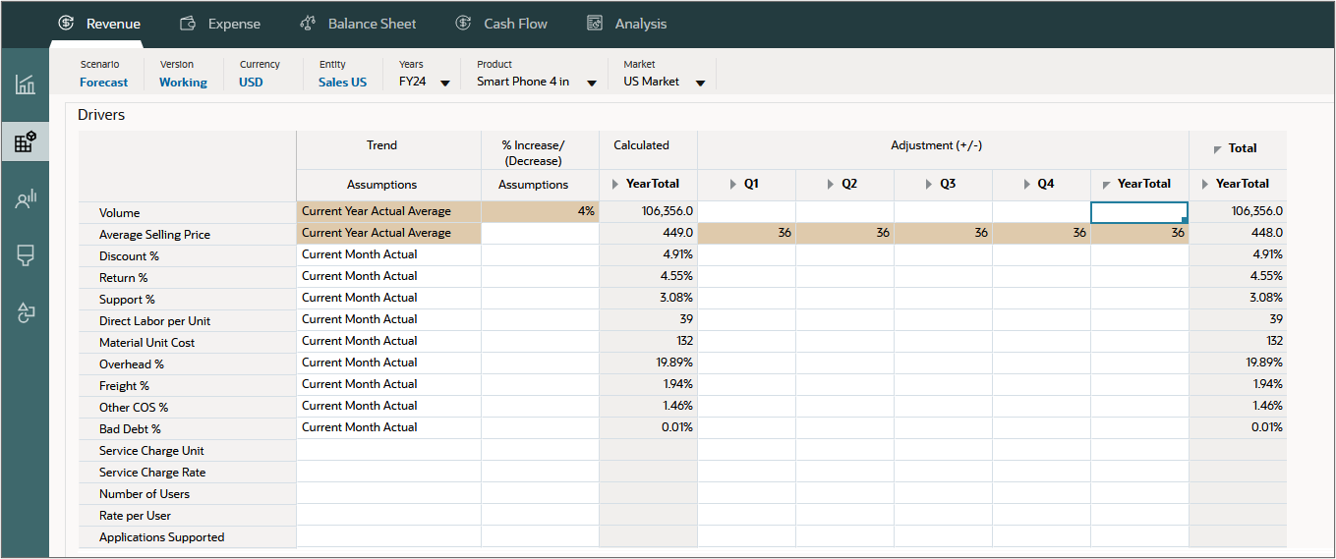Open the Cash Flow tab
1336x559 pixels.
(501, 24)
